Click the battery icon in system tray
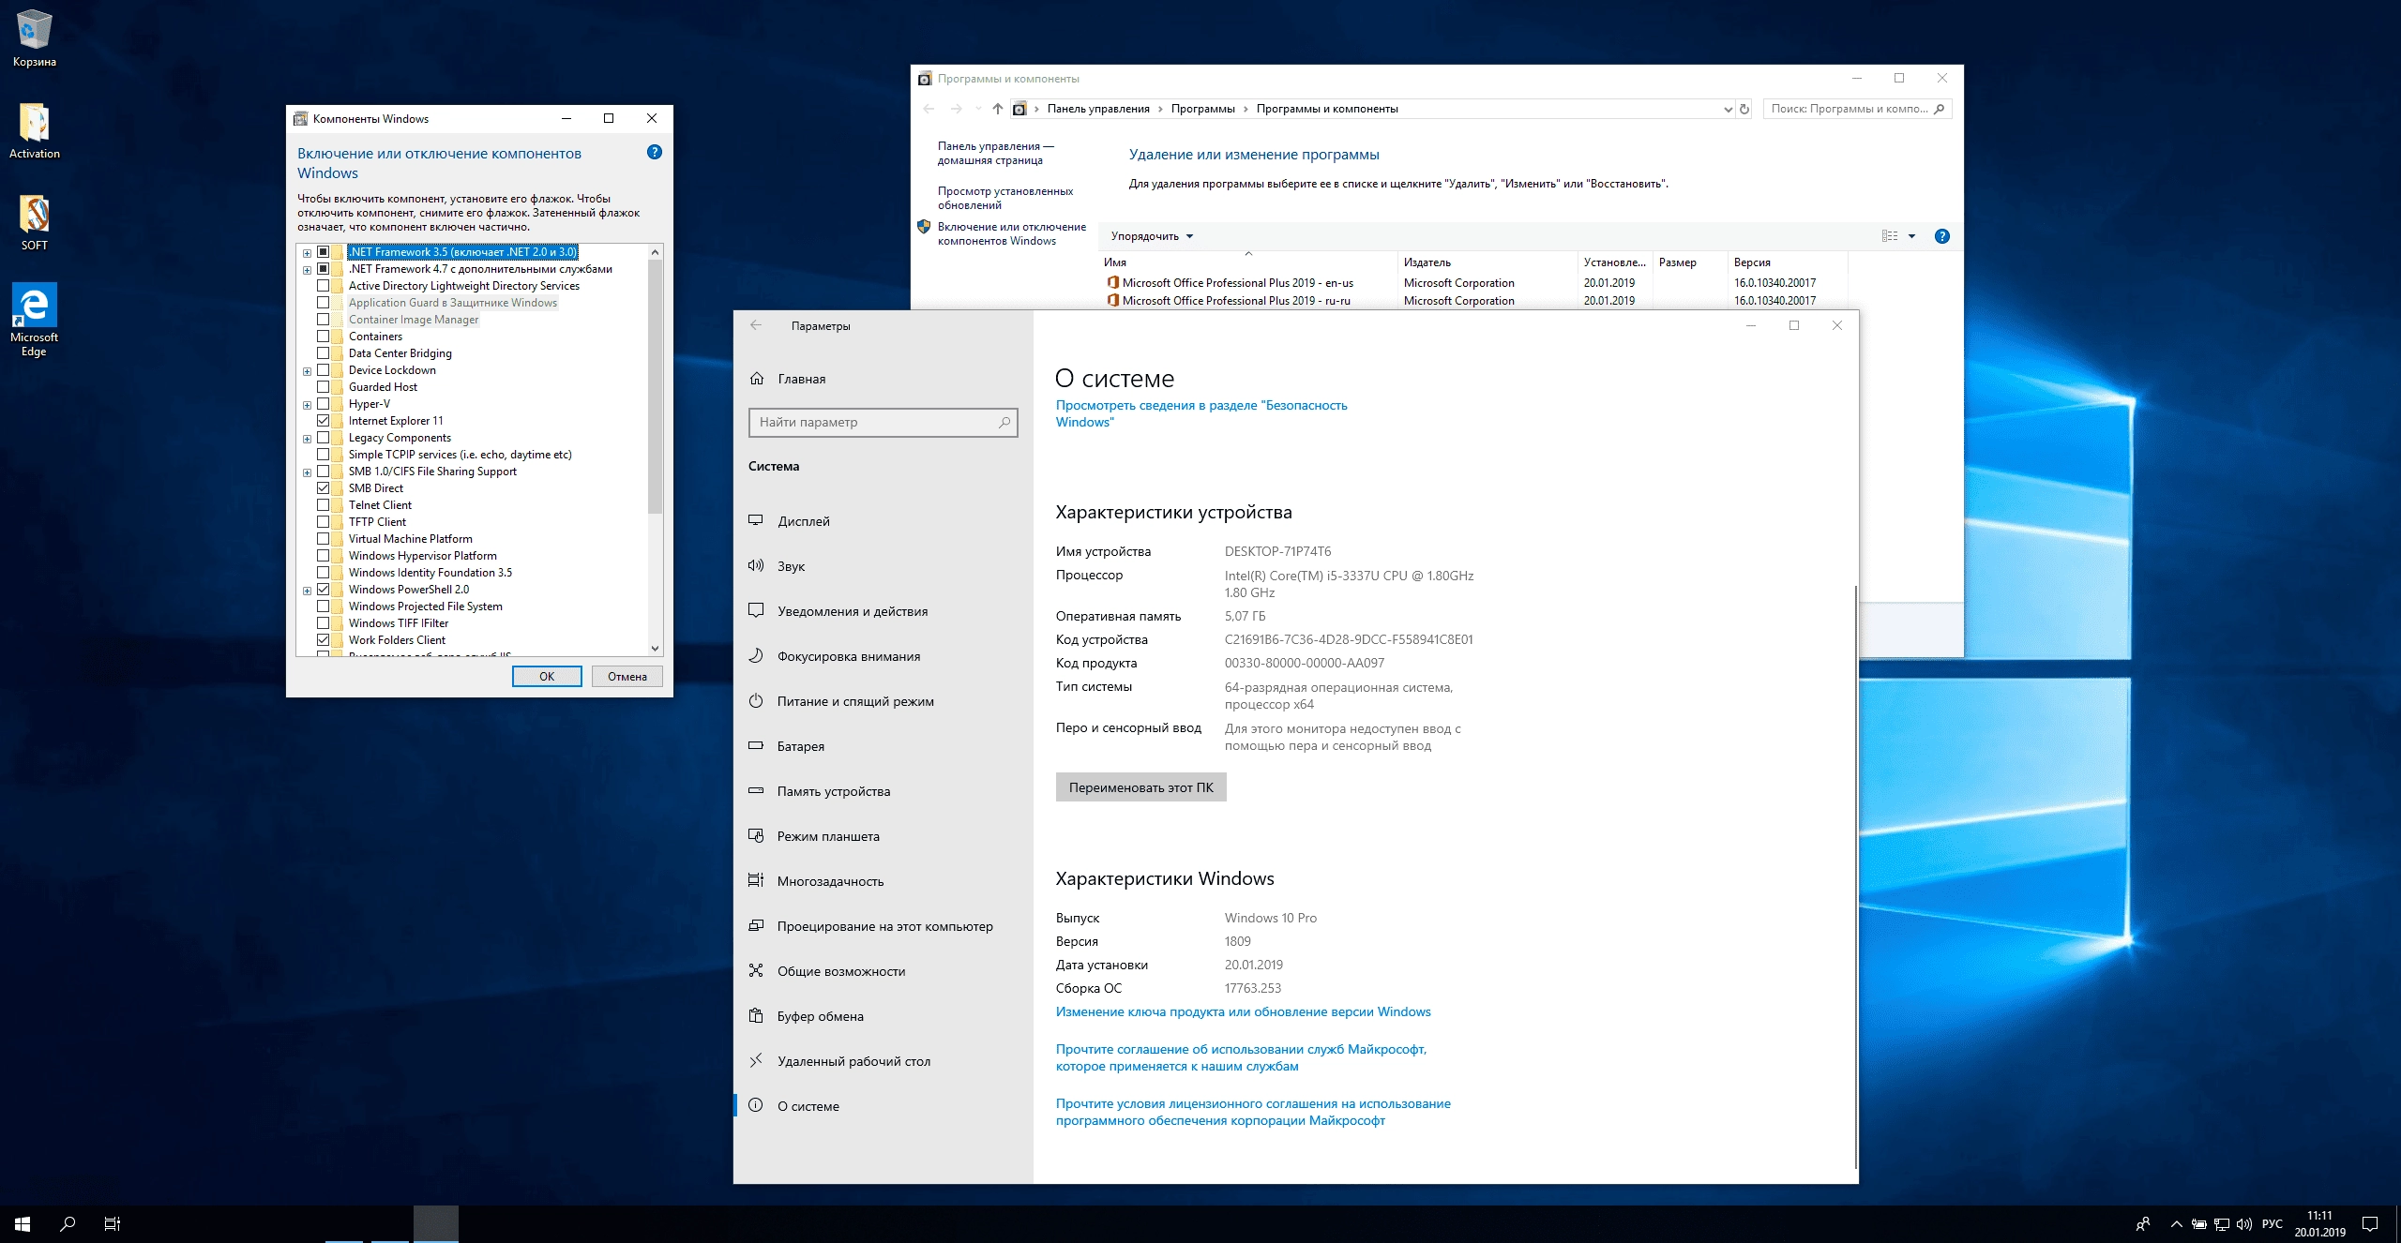The image size is (2401, 1243). pyautogui.click(x=2199, y=1223)
